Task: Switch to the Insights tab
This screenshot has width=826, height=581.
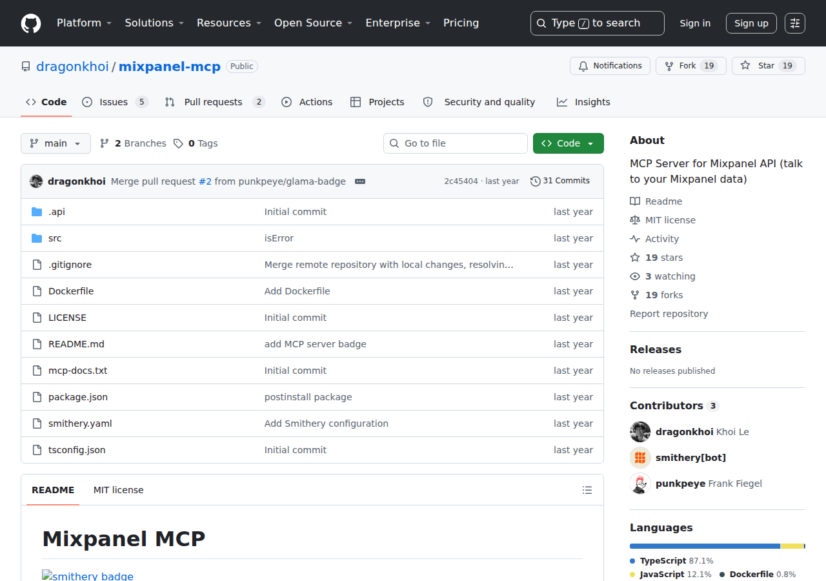Action: (583, 102)
